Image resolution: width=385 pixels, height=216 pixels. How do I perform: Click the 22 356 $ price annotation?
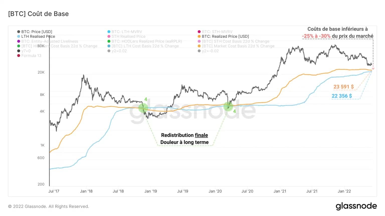pos(342,96)
